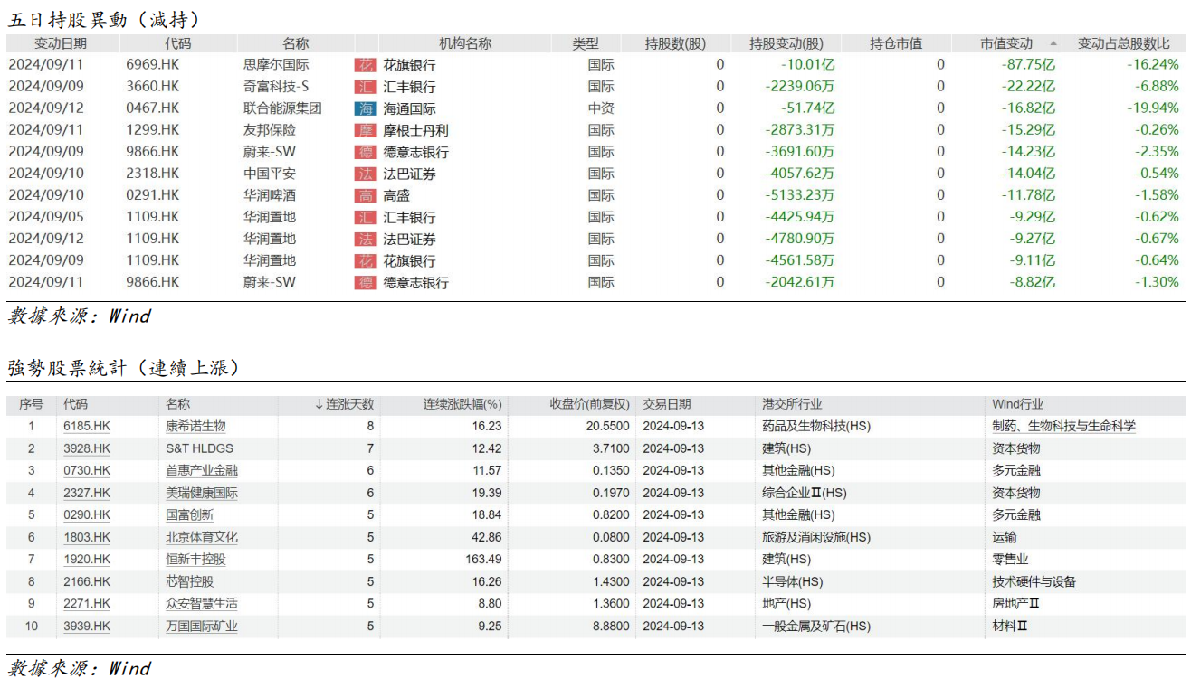1191x688 pixels.
Task: Open the 制药、生物科技与生命科学 industry link
Action: coord(1064,426)
